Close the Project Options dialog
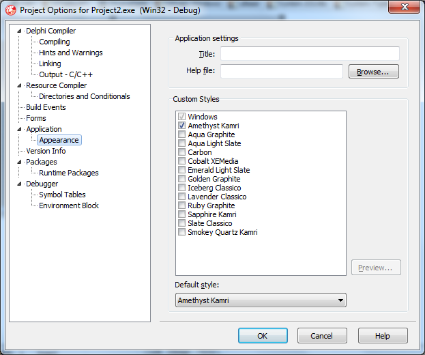The image size is (425, 355). pos(404,7)
